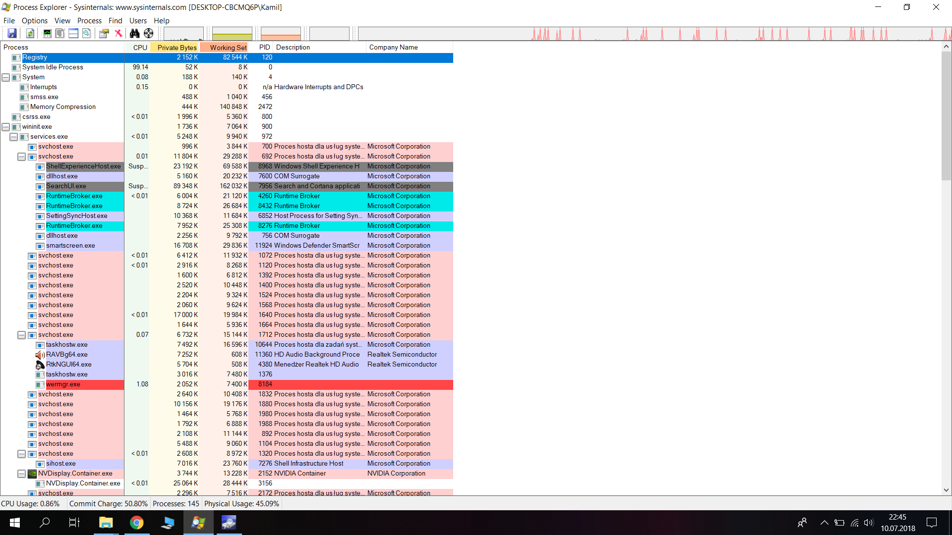Click the Find Window's Process crosshair icon
Viewport: 952px width, 535px height.
point(149,33)
